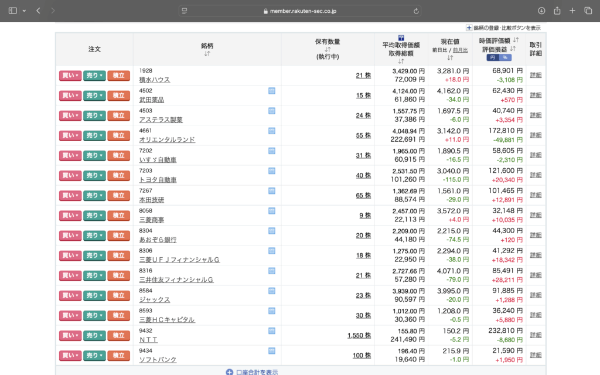Toggle the Safari sidebar
The image size is (600, 375).
pyautogui.click(x=13, y=11)
